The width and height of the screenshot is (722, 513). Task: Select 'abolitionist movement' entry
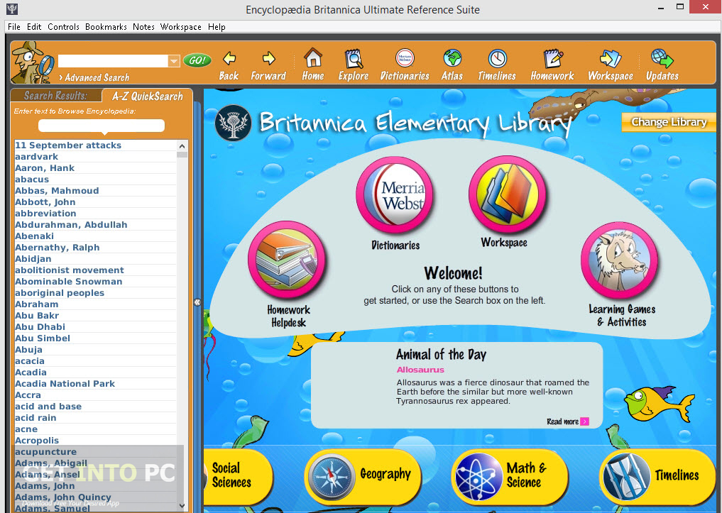pyautogui.click(x=95, y=270)
